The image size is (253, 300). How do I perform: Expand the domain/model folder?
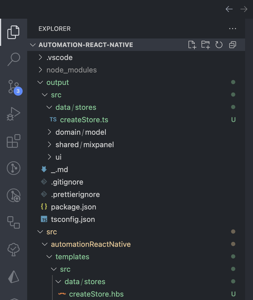coord(81,132)
